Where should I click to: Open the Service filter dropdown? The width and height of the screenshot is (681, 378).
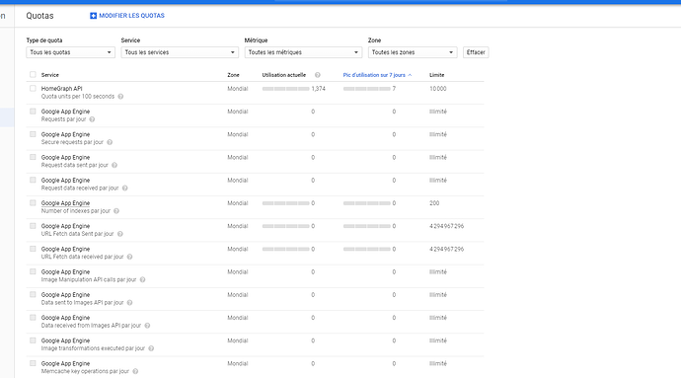[x=180, y=52]
